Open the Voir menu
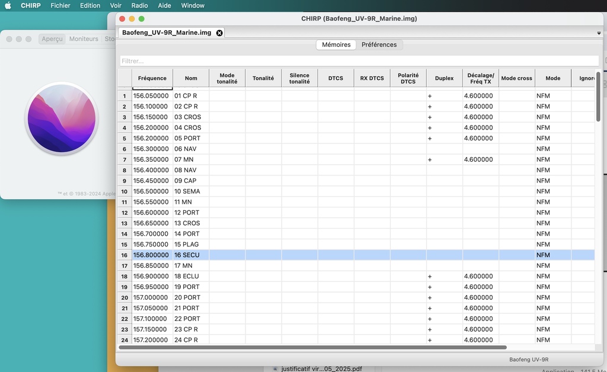Screen dimensions: 607x372 116,5
